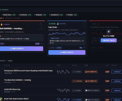Select the YouTube LIVE source chip
This screenshot has height=101, width=122.
[x=72, y=15]
